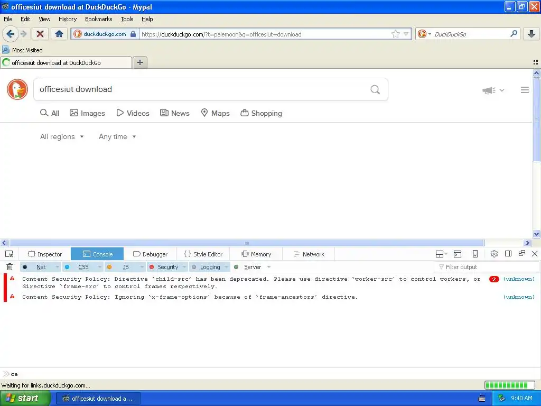Click the first (unknown) source link
Screen dimensions: 541x406
click(x=519, y=279)
